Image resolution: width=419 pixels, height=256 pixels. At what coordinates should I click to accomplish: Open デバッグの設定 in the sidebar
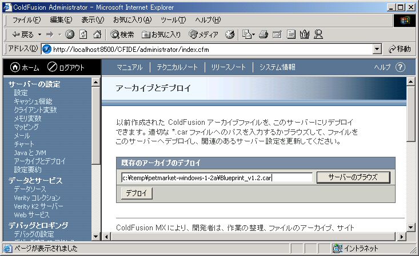(34, 234)
